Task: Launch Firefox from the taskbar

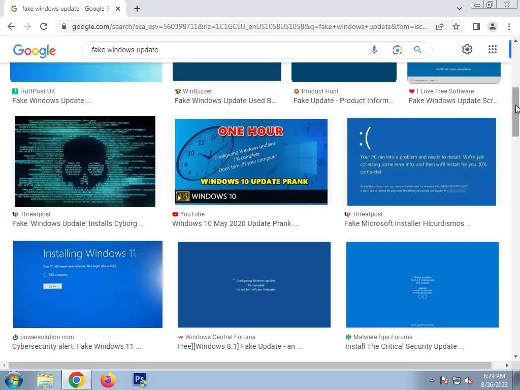Action: (x=108, y=380)
